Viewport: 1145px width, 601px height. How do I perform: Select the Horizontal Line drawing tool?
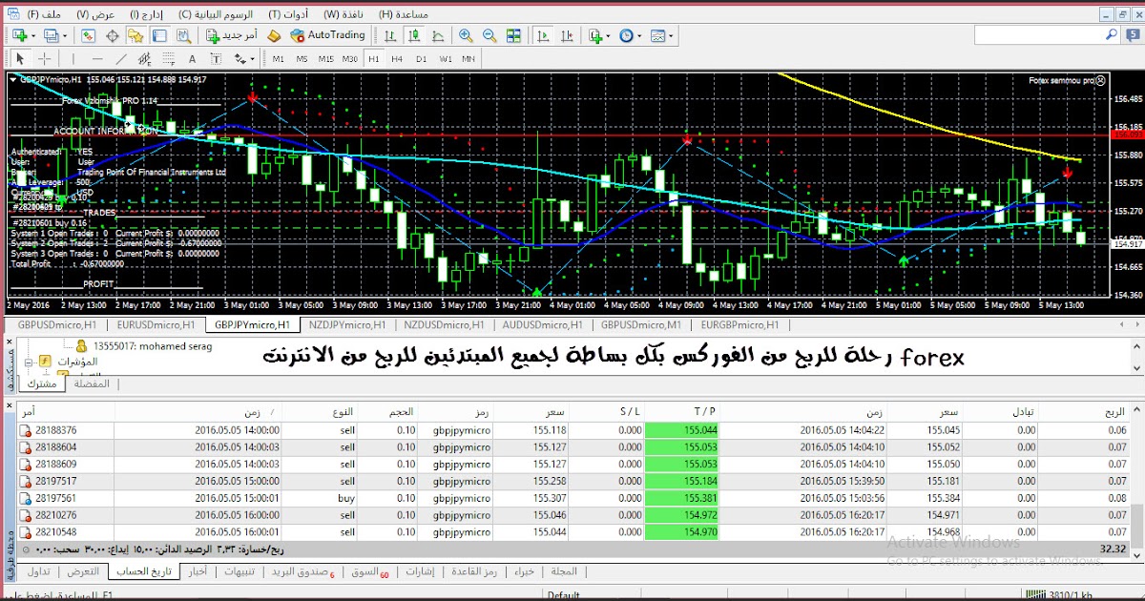[x=97, y=59]
